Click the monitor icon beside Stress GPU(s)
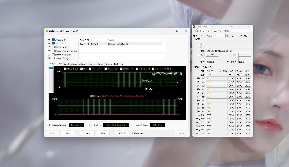Image resolution: width=289 pixels, height=167 pixels. click(x=49, y=58)
